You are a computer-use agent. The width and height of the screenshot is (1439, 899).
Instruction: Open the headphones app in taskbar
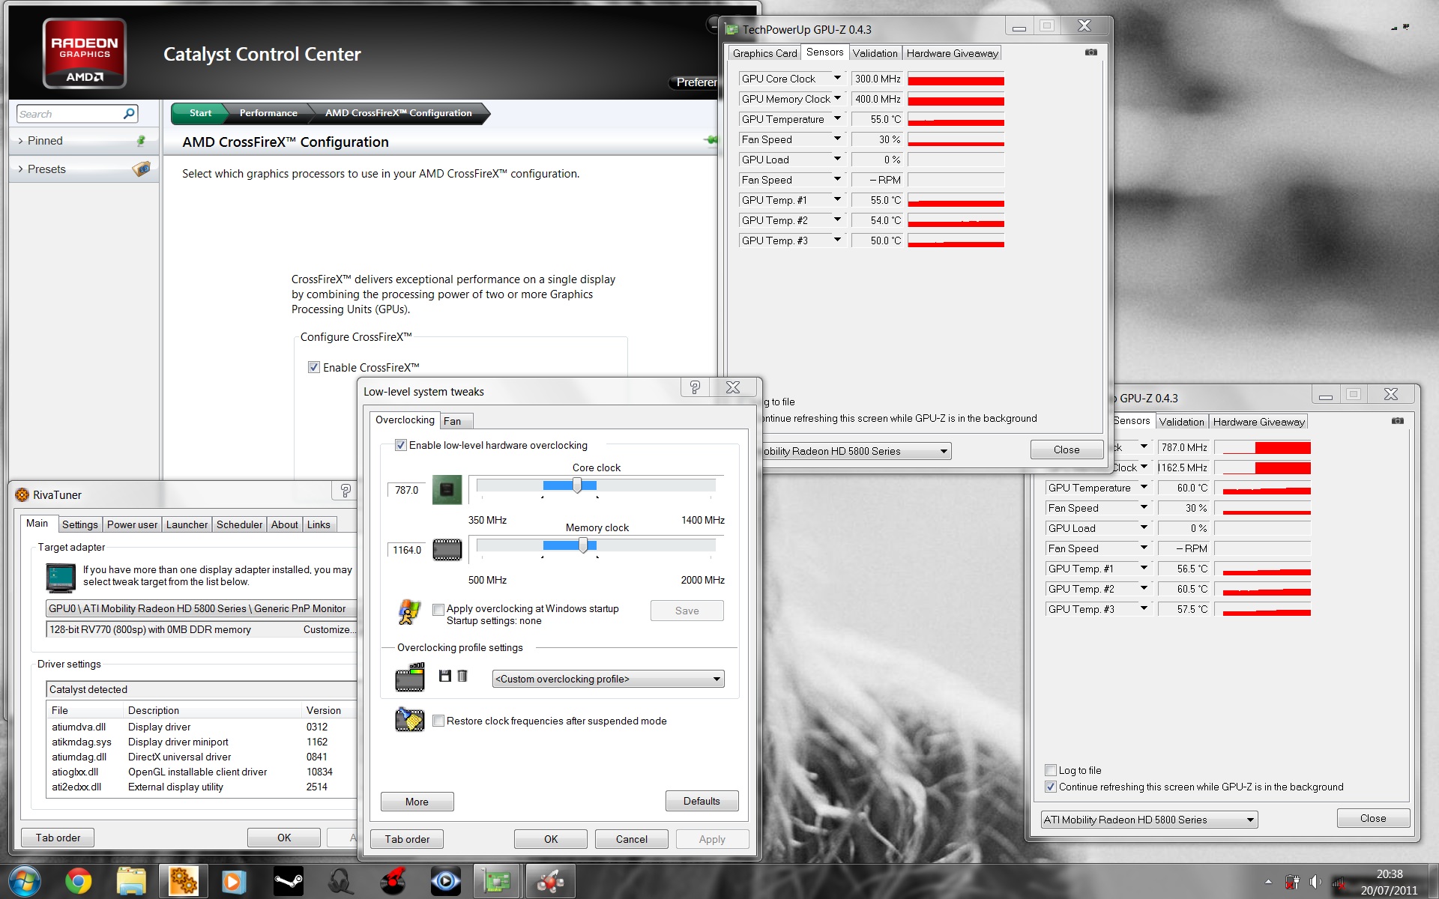(341, 882)
